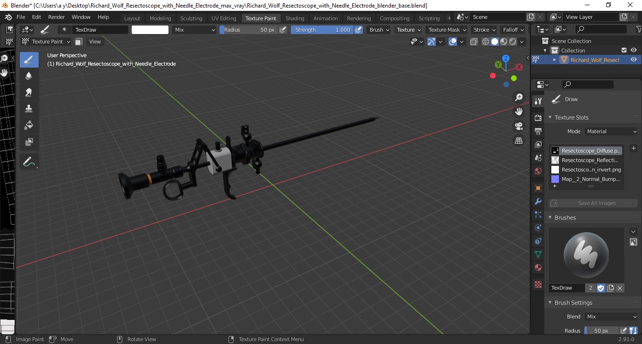
Task: Hide Richard_Wolf_Resect object via eye icon
Action: (634, 60)
